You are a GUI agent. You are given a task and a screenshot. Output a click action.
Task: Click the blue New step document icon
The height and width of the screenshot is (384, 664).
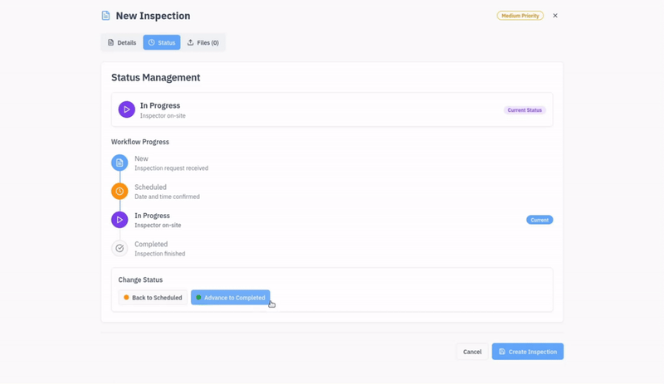pos(120,163)
